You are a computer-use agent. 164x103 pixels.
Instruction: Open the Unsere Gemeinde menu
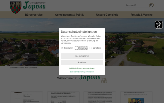(107, 15)
